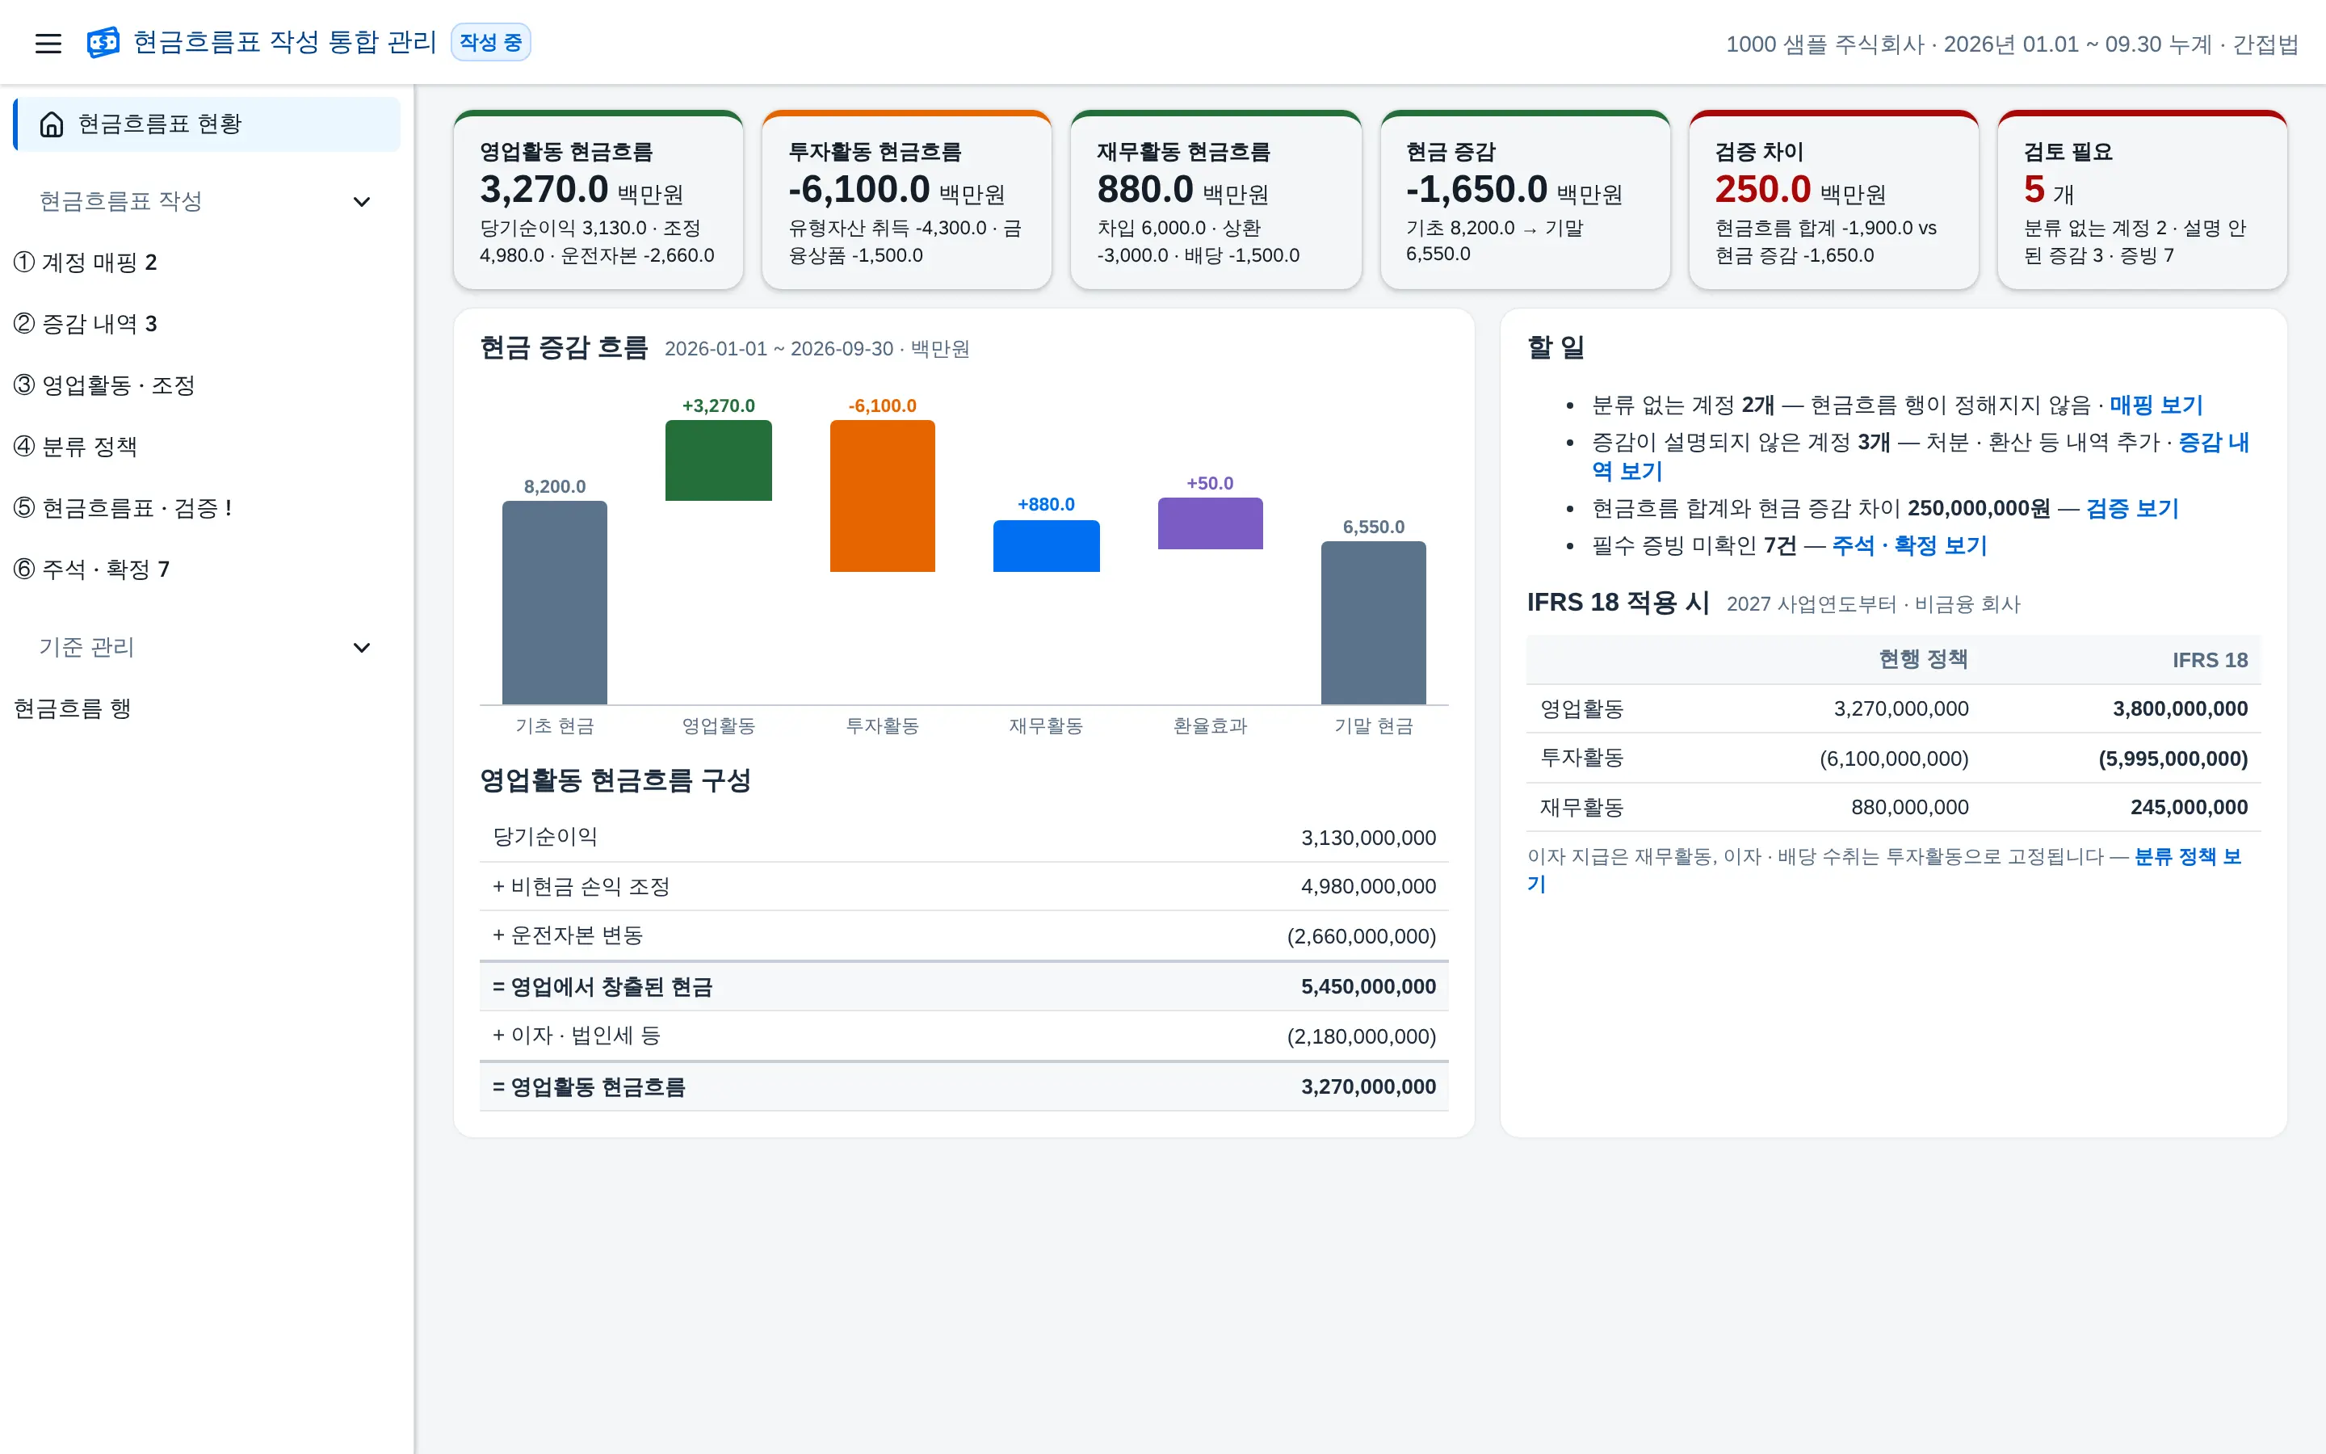Click the cash flow app logo icon
Viewport: 2326px width, 1454px height.
click(x=103, y=42)
